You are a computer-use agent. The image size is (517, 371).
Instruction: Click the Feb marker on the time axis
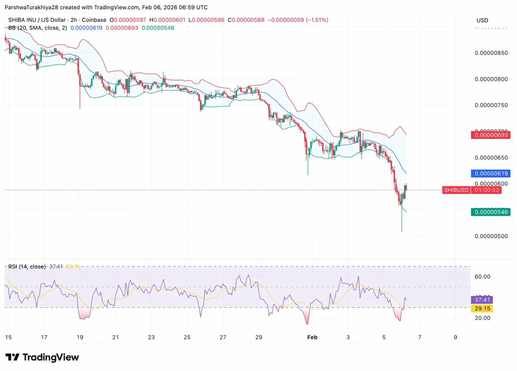point(312,337)
